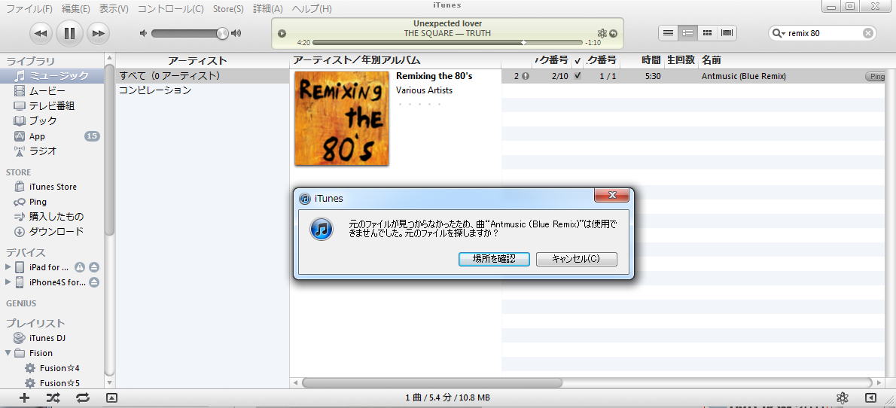The width and height of the screenshot is (896, 408).
Task: Switch to grid view
Action: pyautogui.click(x=708, y=33)
